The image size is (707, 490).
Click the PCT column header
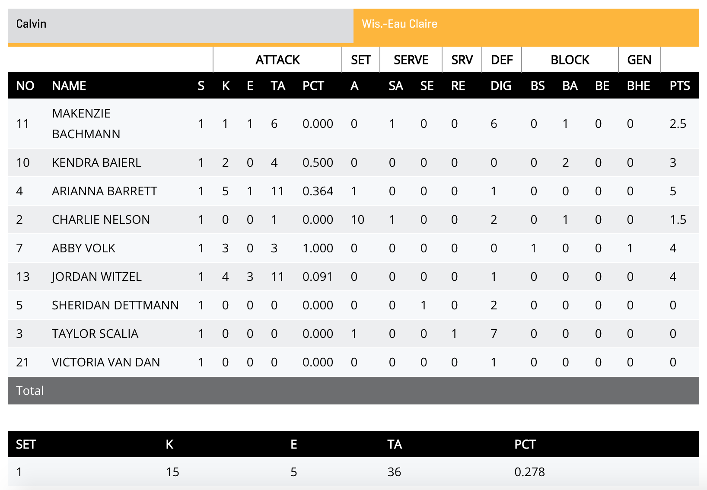(314, 86)
